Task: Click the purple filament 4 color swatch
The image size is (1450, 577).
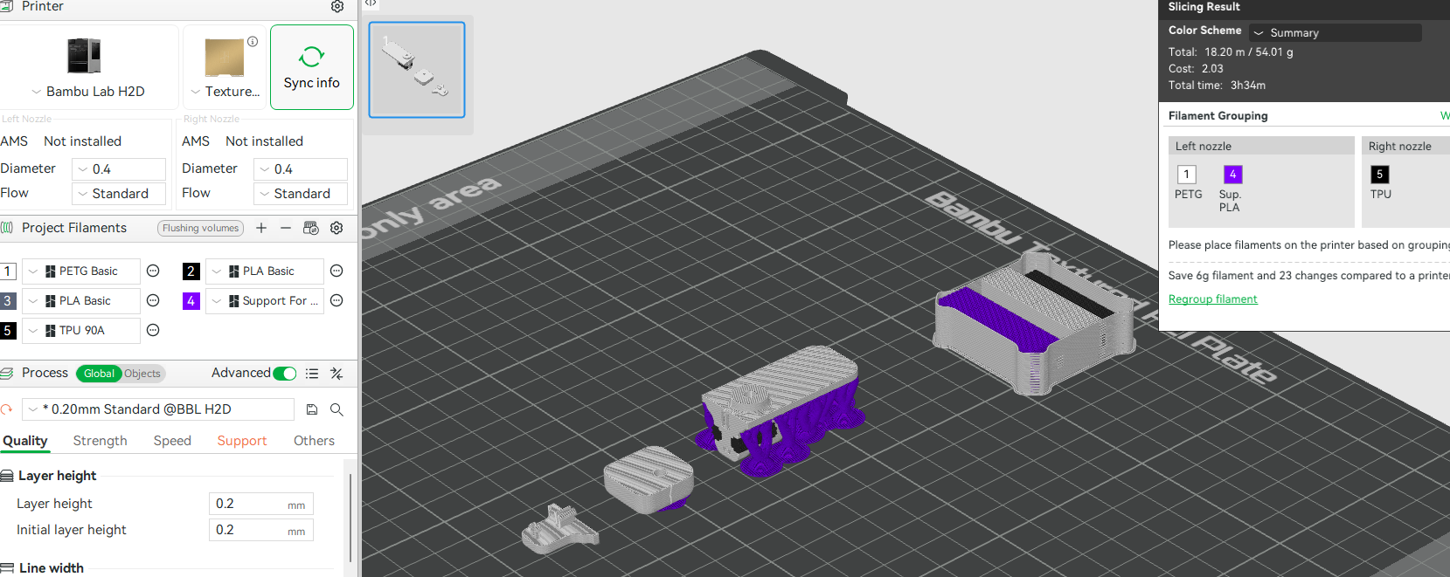Action: pyautogui.click(x=191, y=301)
